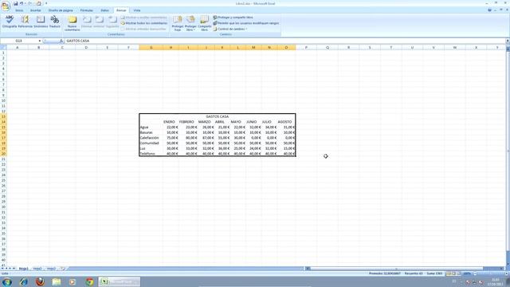510x287 pixels.
Task: Undo the last action
Action: click(22, 3)
